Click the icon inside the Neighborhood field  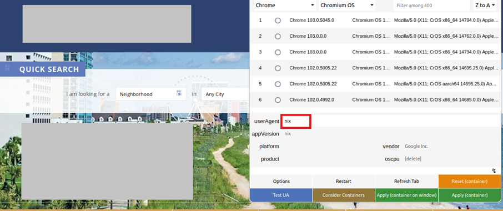pos(179,93)
